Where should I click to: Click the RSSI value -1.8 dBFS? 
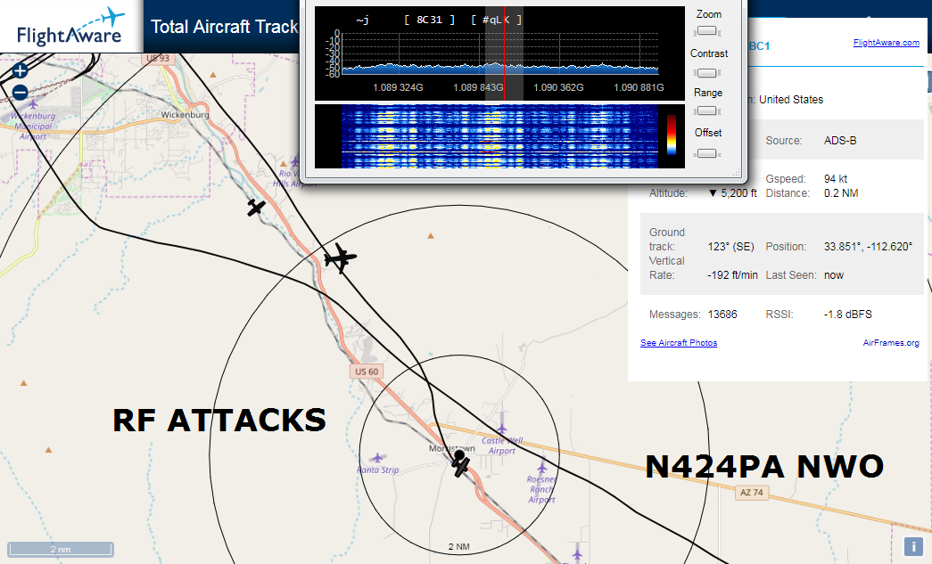[x=847, y=314]
